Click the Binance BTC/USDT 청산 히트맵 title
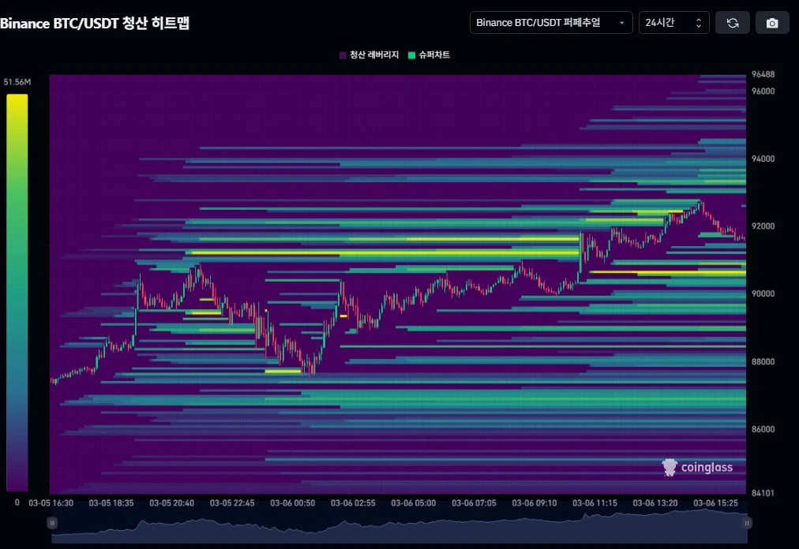Viewport: 799px width, 549px height. [x=95, y=24]
